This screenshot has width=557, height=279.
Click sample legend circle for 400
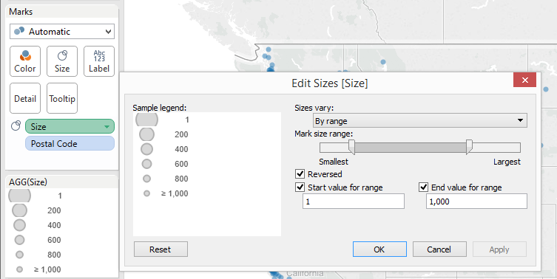point(146,149)
